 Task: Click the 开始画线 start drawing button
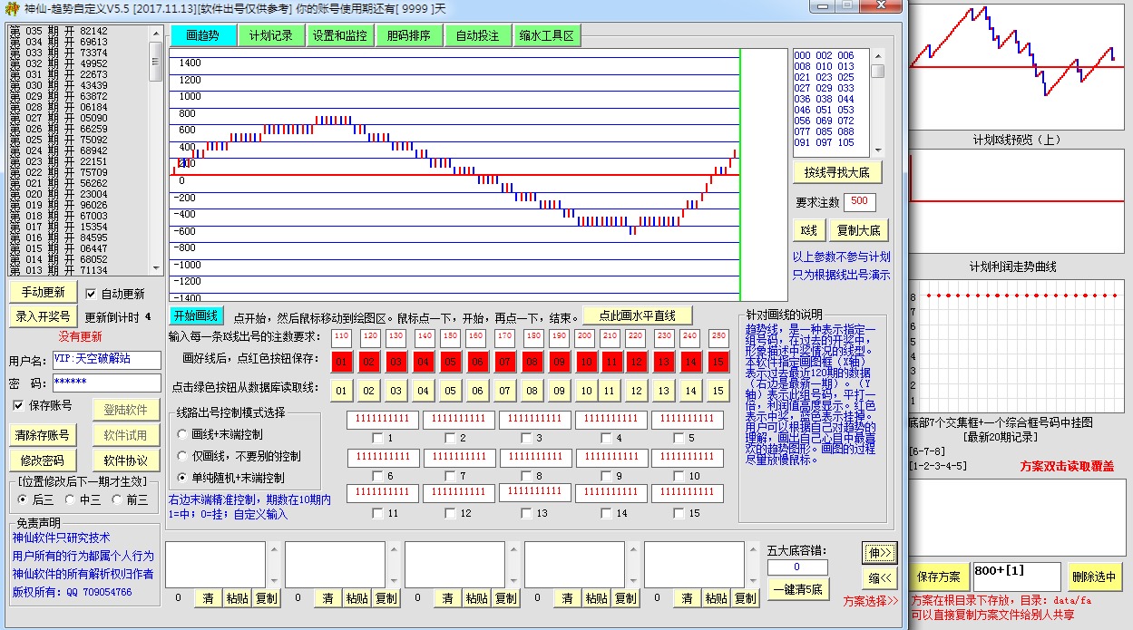[x=195, y=315]
